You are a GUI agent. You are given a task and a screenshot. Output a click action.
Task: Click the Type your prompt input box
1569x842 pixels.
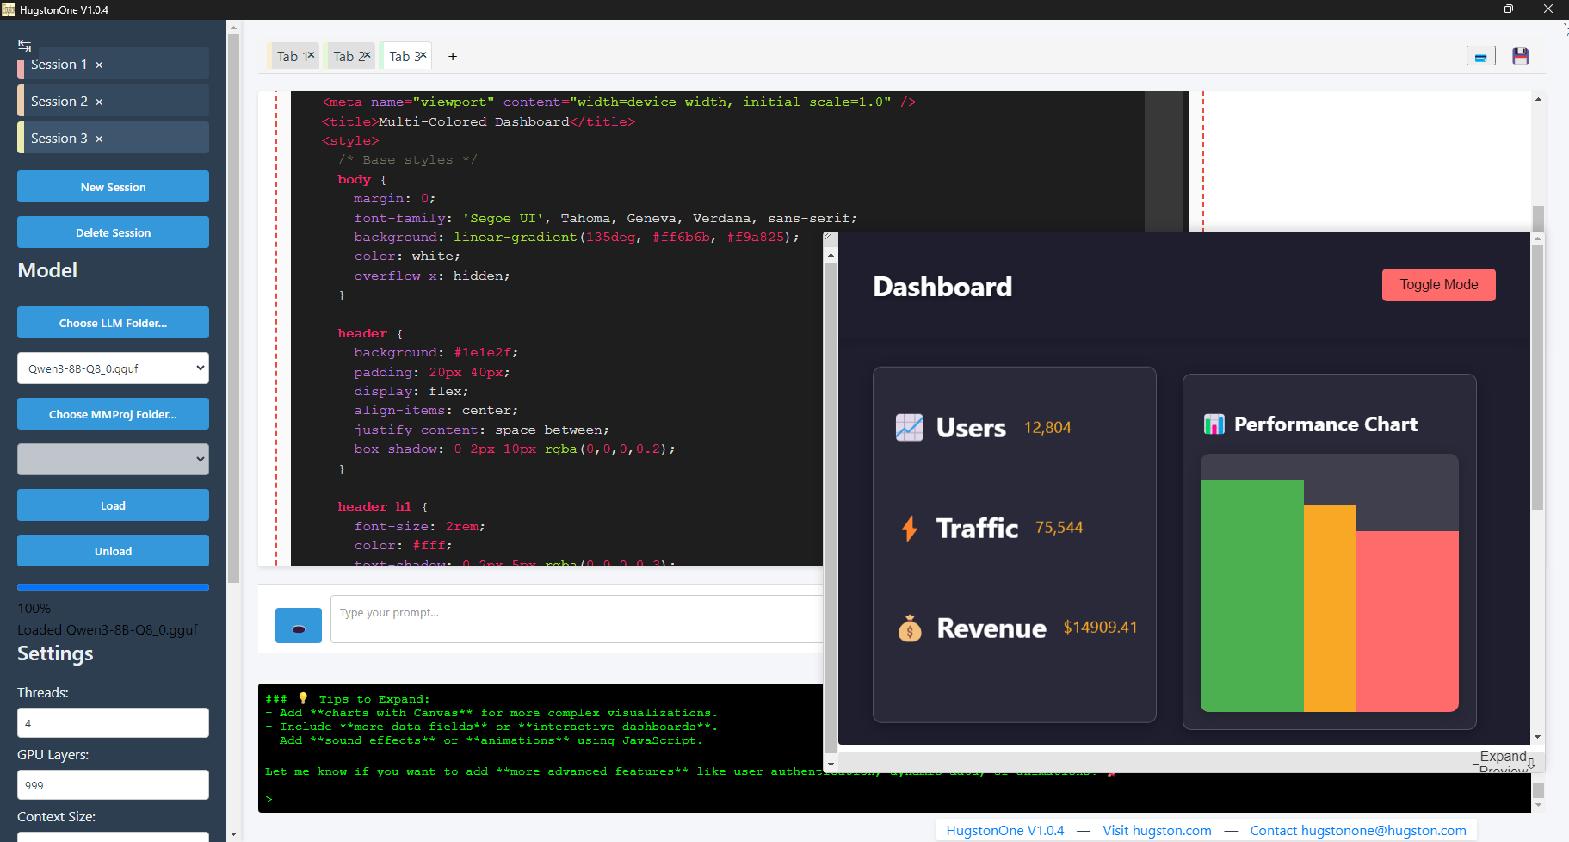(577, 619)
